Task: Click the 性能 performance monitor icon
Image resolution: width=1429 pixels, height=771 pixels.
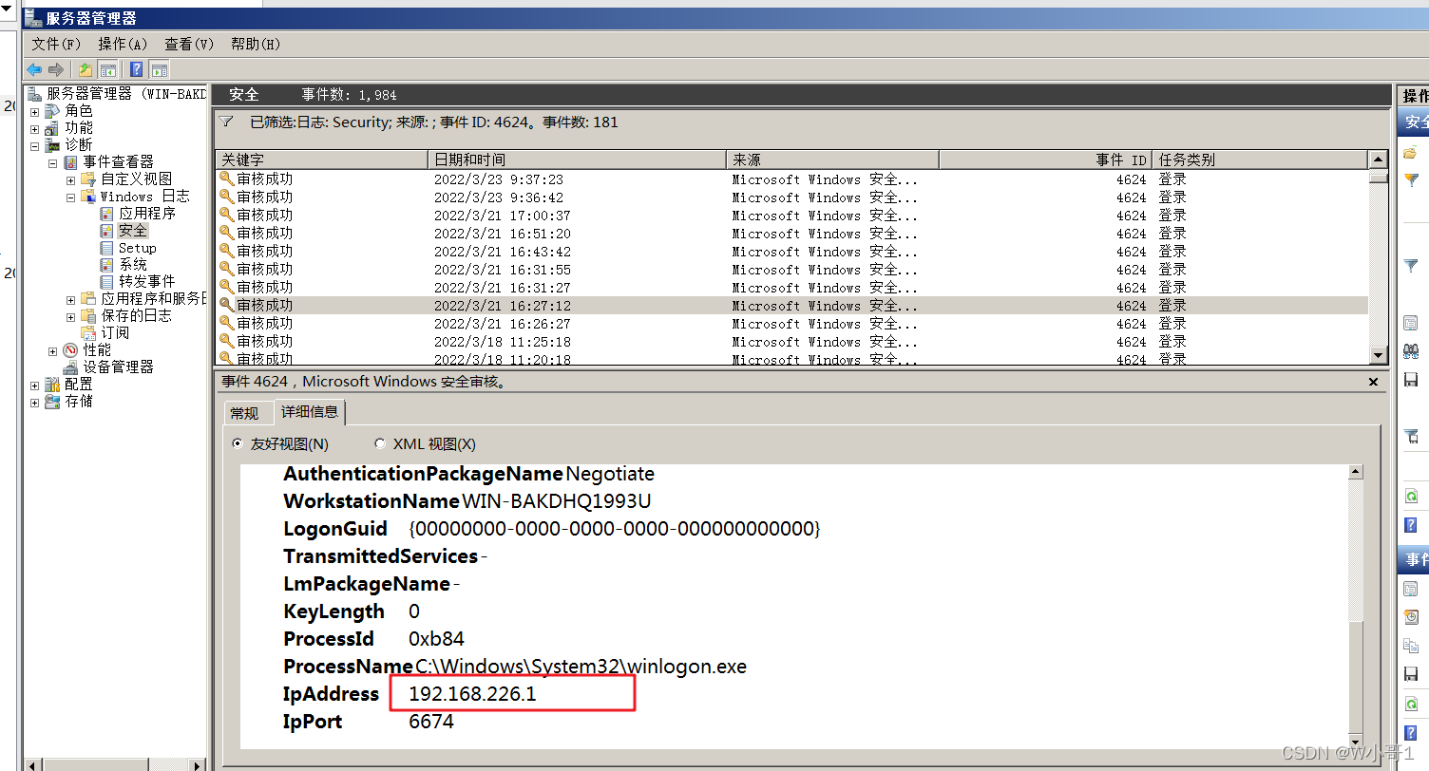Action: (70, 350)
